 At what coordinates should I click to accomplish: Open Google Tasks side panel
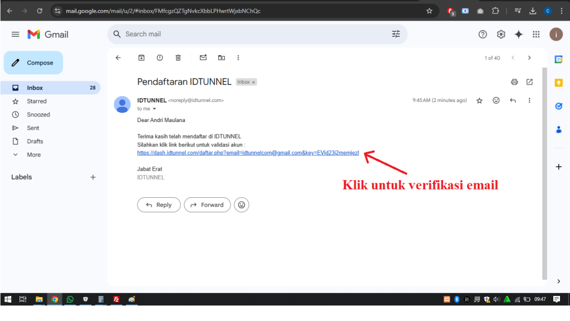559,106
